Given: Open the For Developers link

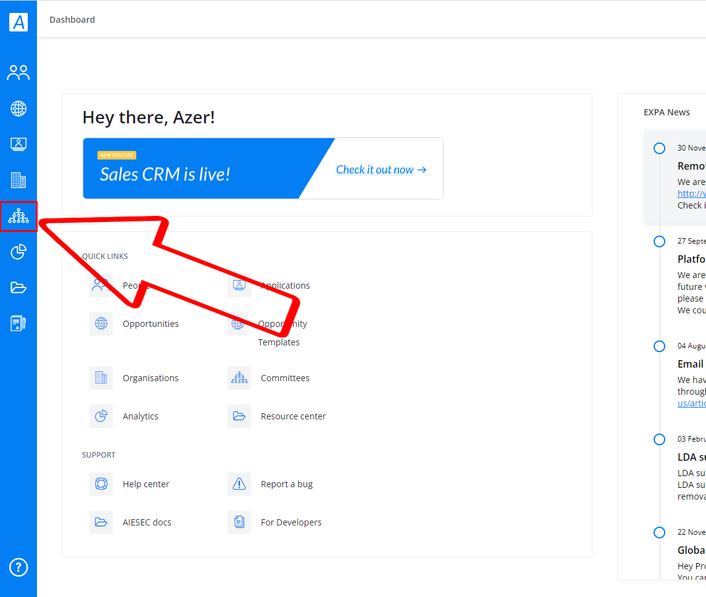Looking at the screenshot, I should click(291, 522).
